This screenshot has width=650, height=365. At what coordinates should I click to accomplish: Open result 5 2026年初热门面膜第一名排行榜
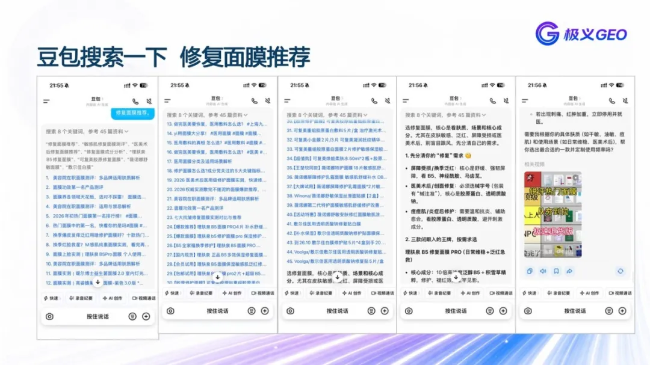(x=94, y=216)
